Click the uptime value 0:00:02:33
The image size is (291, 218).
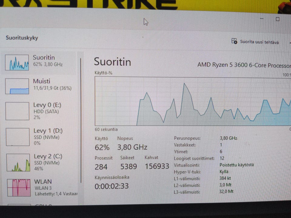(x=112, y=186)
